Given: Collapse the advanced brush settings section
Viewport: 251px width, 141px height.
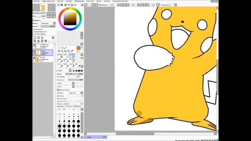Looking at the screenshot, I should click(58, 90).
